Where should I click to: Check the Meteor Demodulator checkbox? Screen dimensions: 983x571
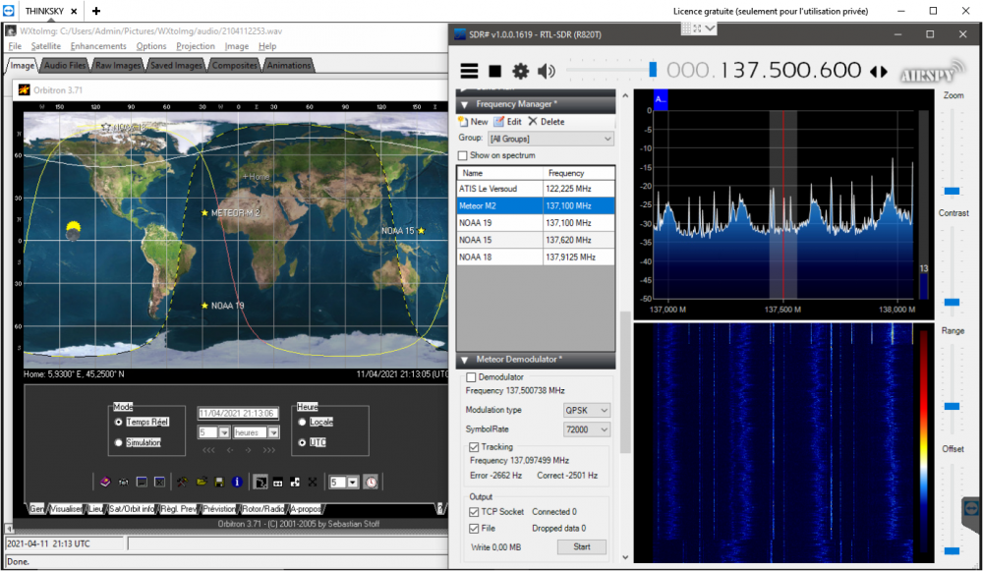(x=471, y=377)
